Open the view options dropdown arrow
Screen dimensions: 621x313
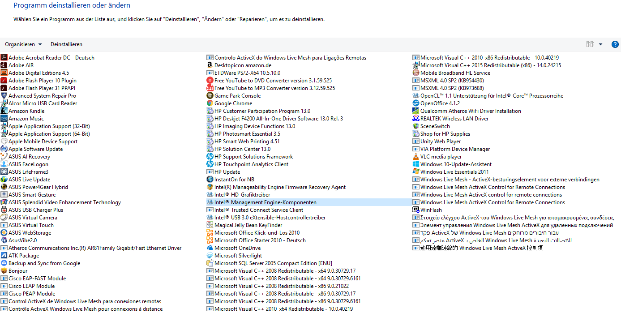point(600,44)
